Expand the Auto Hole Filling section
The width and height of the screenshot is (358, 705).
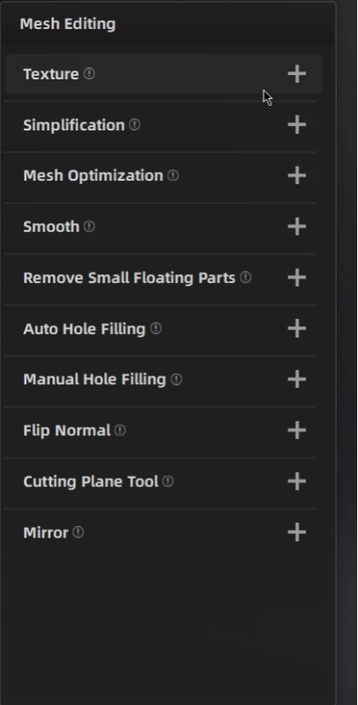297,328
